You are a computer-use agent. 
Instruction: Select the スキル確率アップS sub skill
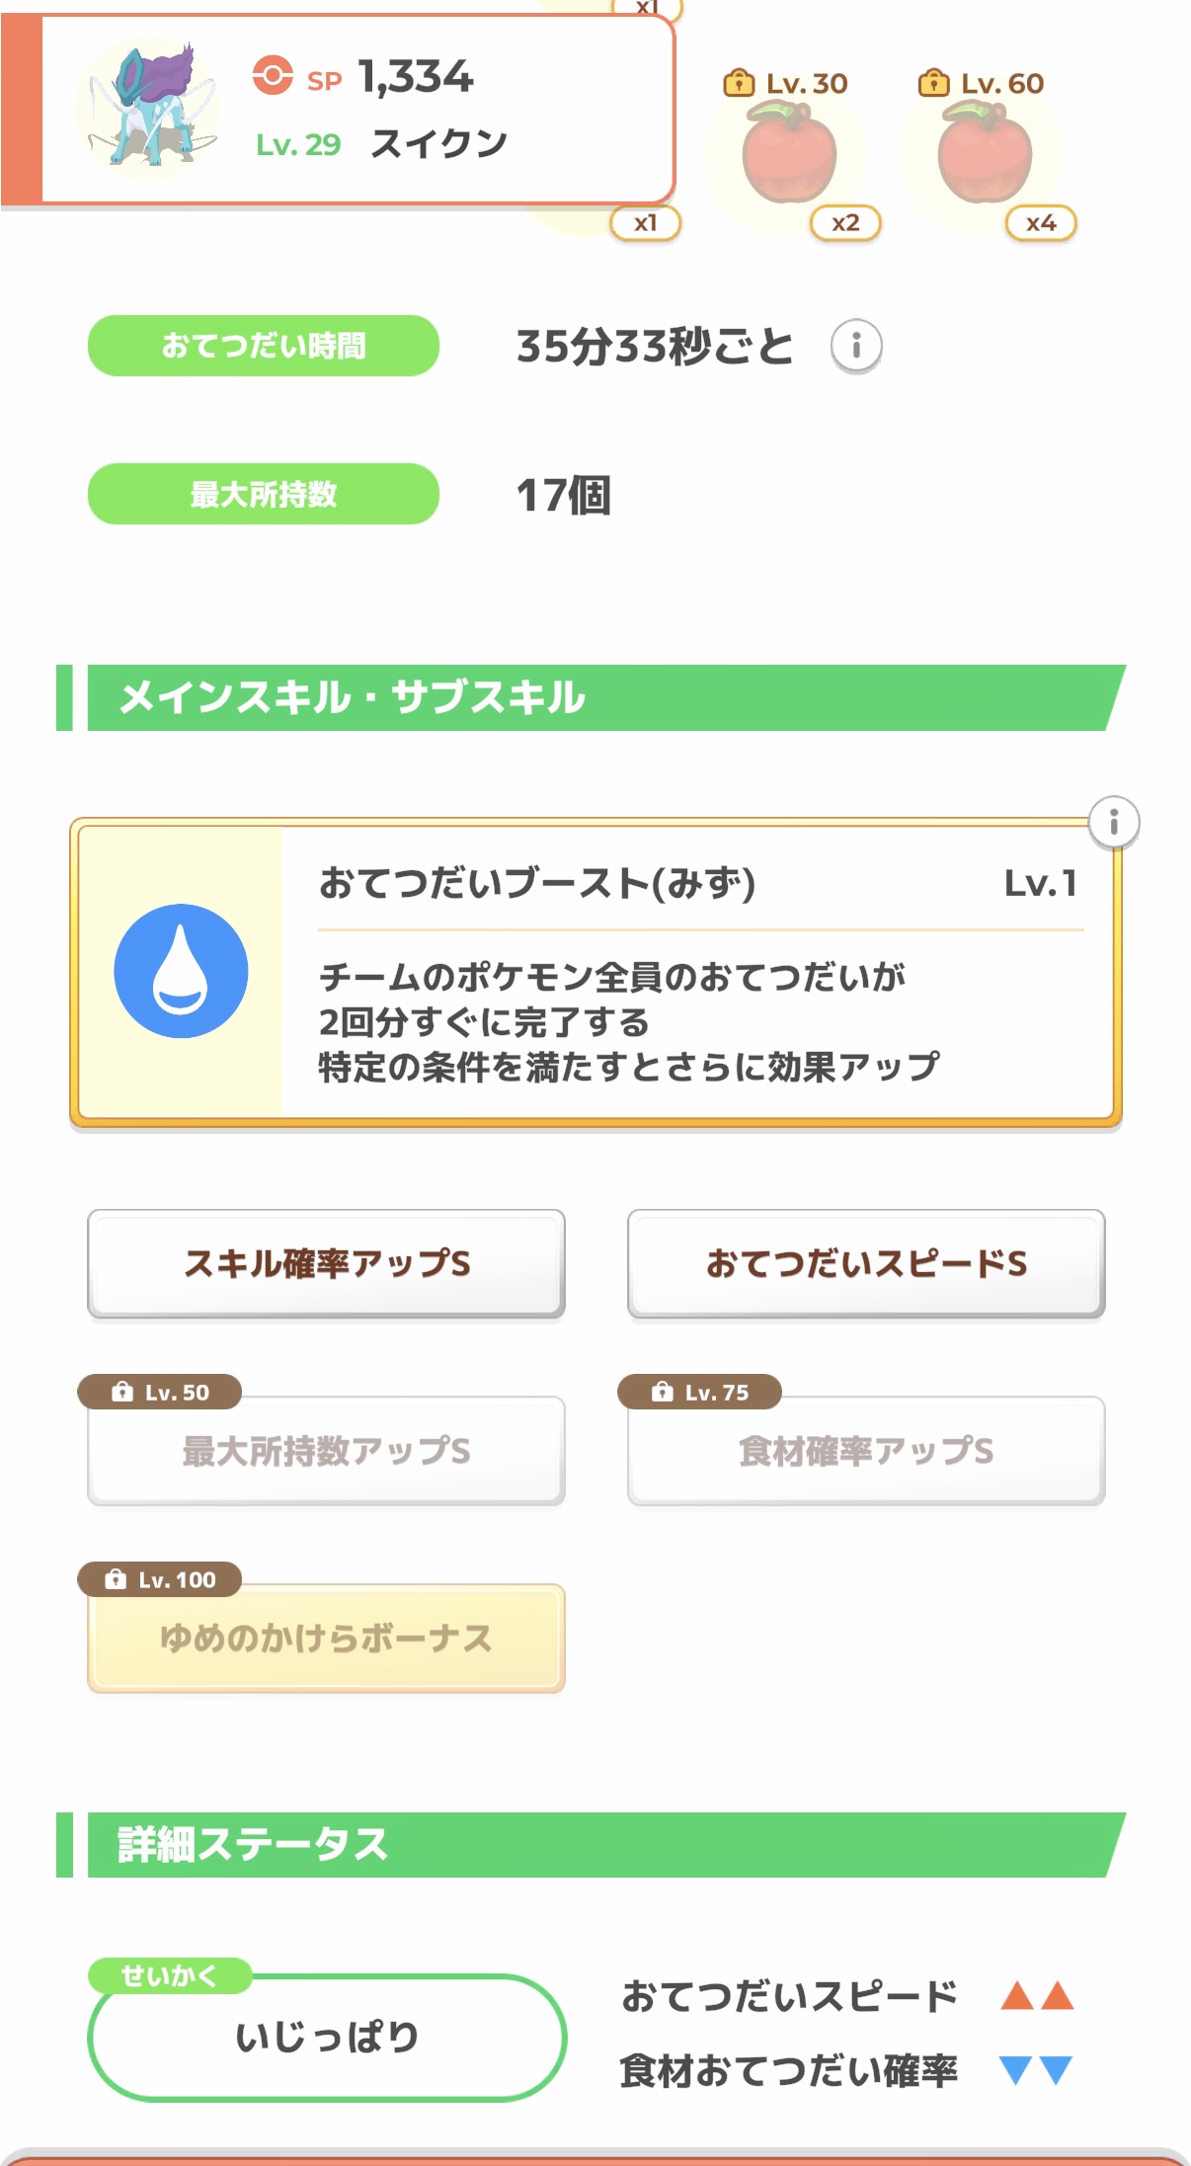click(326, 1263)
